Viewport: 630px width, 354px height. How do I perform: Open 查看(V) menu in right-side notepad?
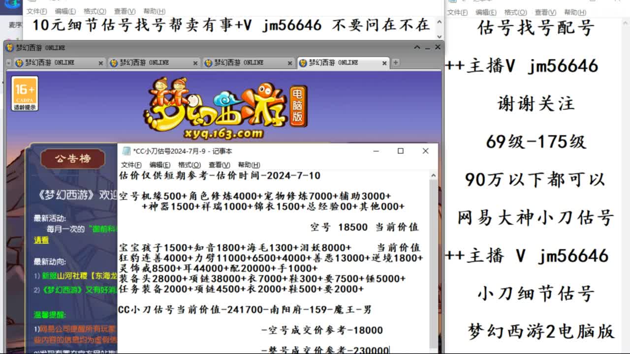point(546,12)
